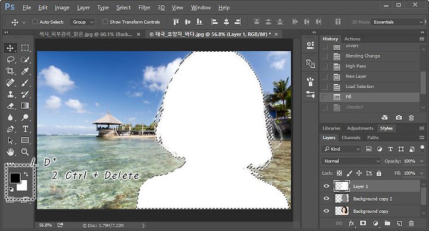Viewport: 429px width, 231px height.
Task: Select the Brush tool
Action: [x=25, y=83]
